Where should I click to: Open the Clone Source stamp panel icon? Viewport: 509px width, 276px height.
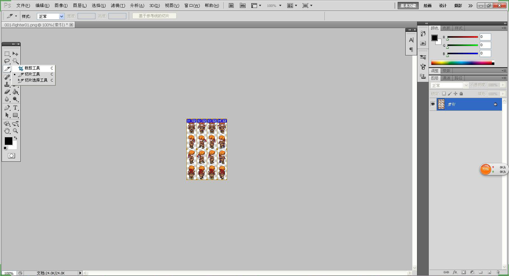point(423,76)
